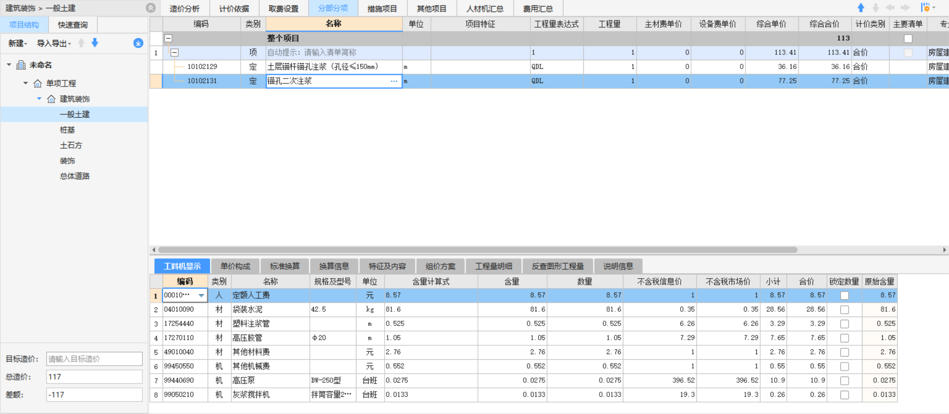Screen dimensions: 949x414
Task: Click the gray left arrow in top toolbar
Action: (890, 8)
